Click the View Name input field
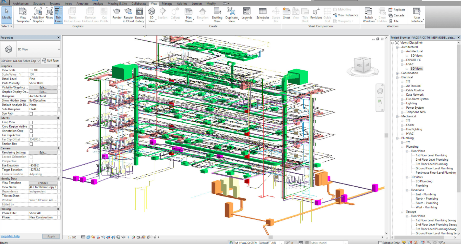This screenshot has height=244, width=461. click(43, 187)
